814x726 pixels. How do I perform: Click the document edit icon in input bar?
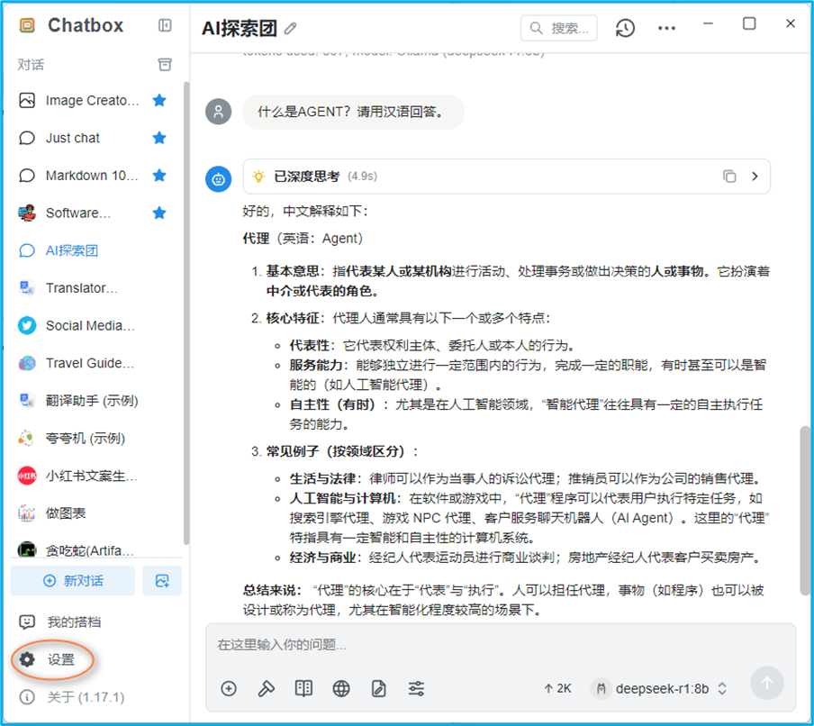(379, 688)
